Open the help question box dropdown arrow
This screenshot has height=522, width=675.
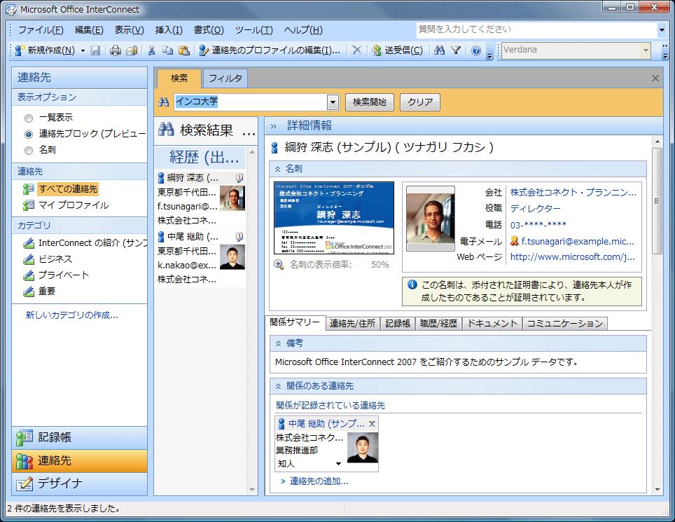[x=662, y=30]
